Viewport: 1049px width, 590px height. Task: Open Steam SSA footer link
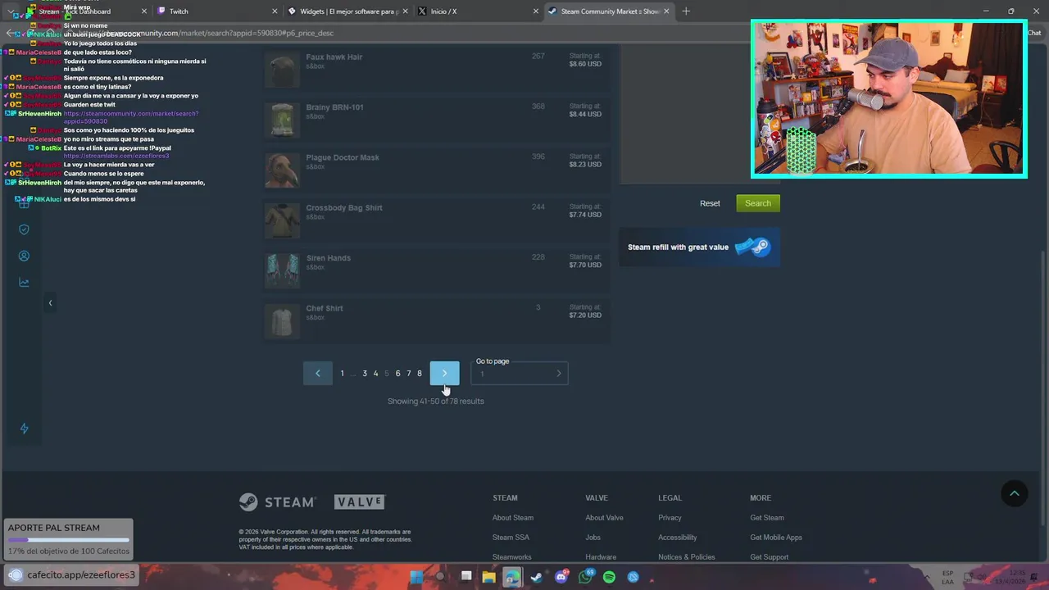(511, 538)
